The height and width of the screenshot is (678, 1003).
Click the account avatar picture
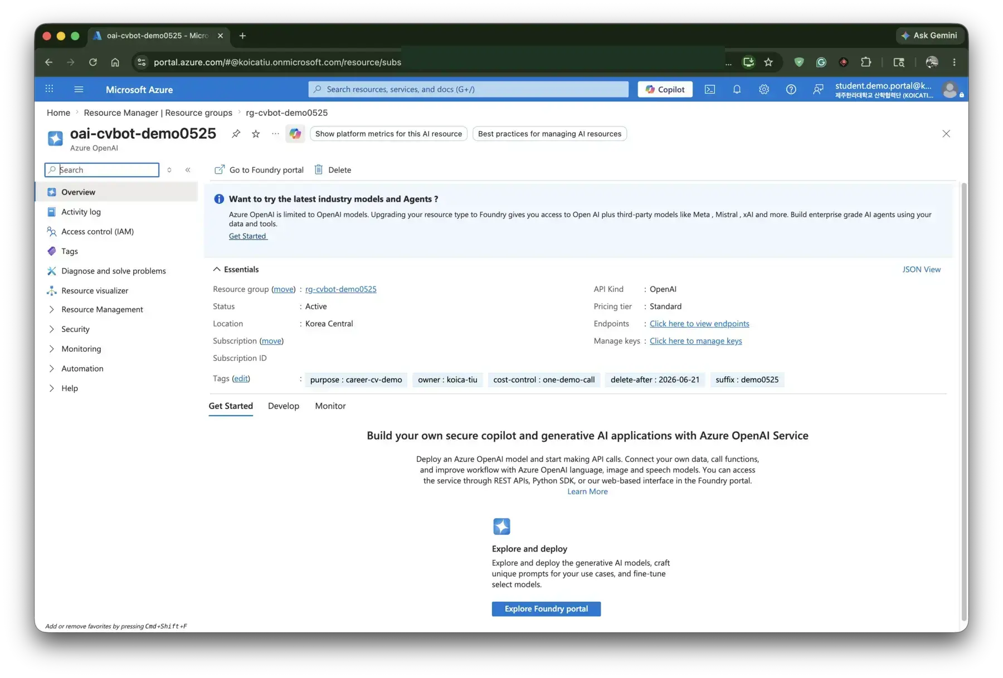950,89
